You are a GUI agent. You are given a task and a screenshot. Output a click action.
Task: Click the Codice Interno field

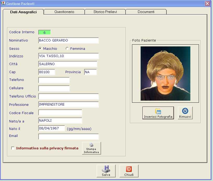click(x=45, y=32)
